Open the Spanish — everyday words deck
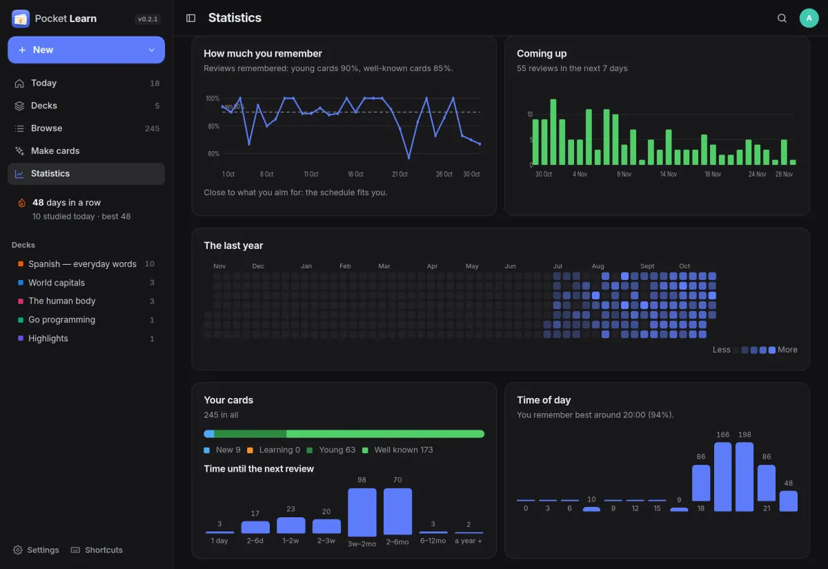Screen dimensions: 828x569 [x=86, y=264]
